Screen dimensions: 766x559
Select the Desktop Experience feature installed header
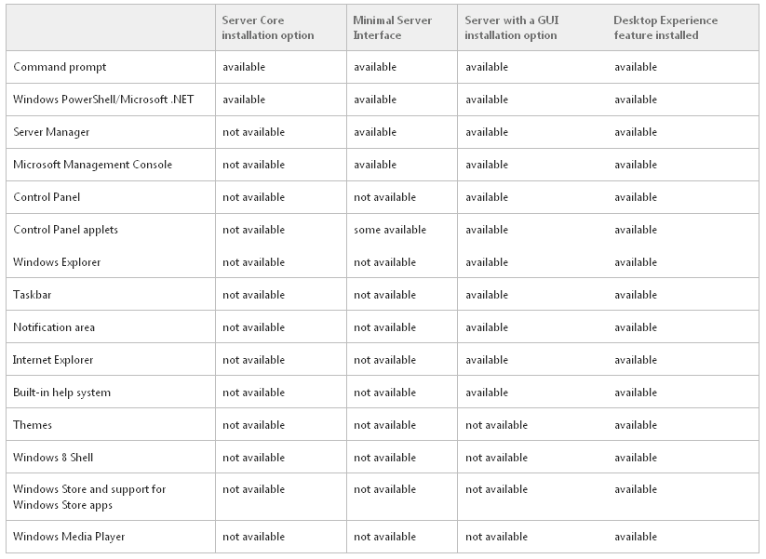[665, 28]
